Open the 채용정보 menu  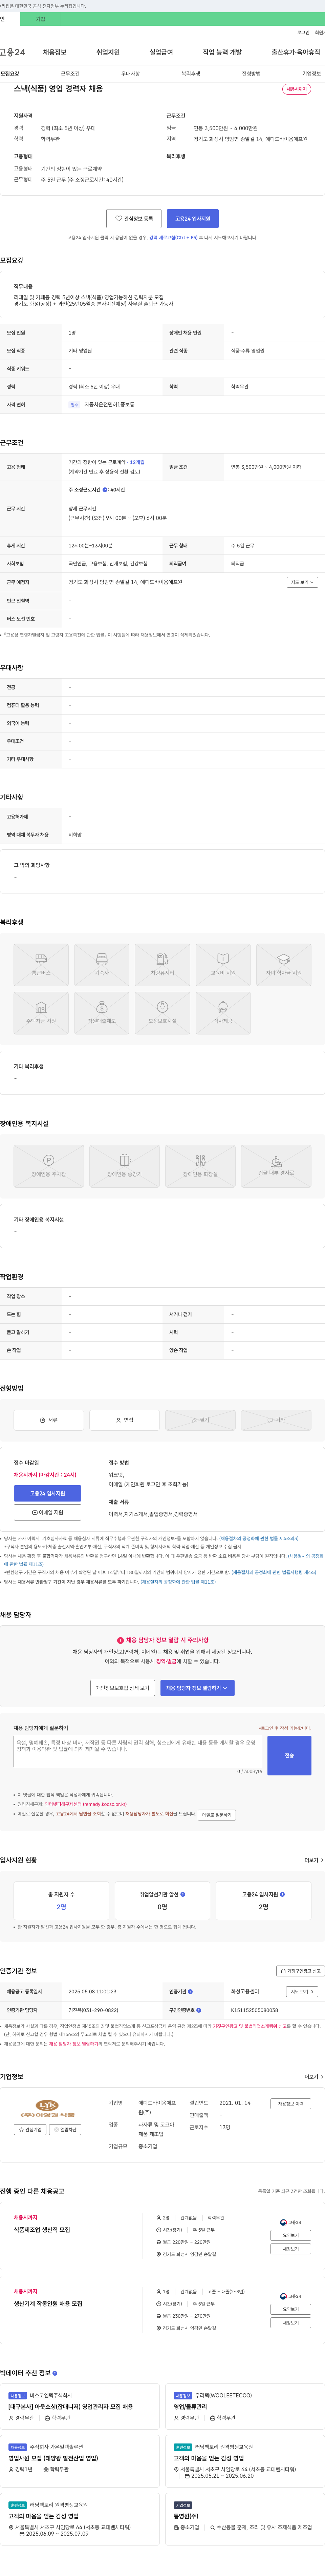tap(54, 52)
